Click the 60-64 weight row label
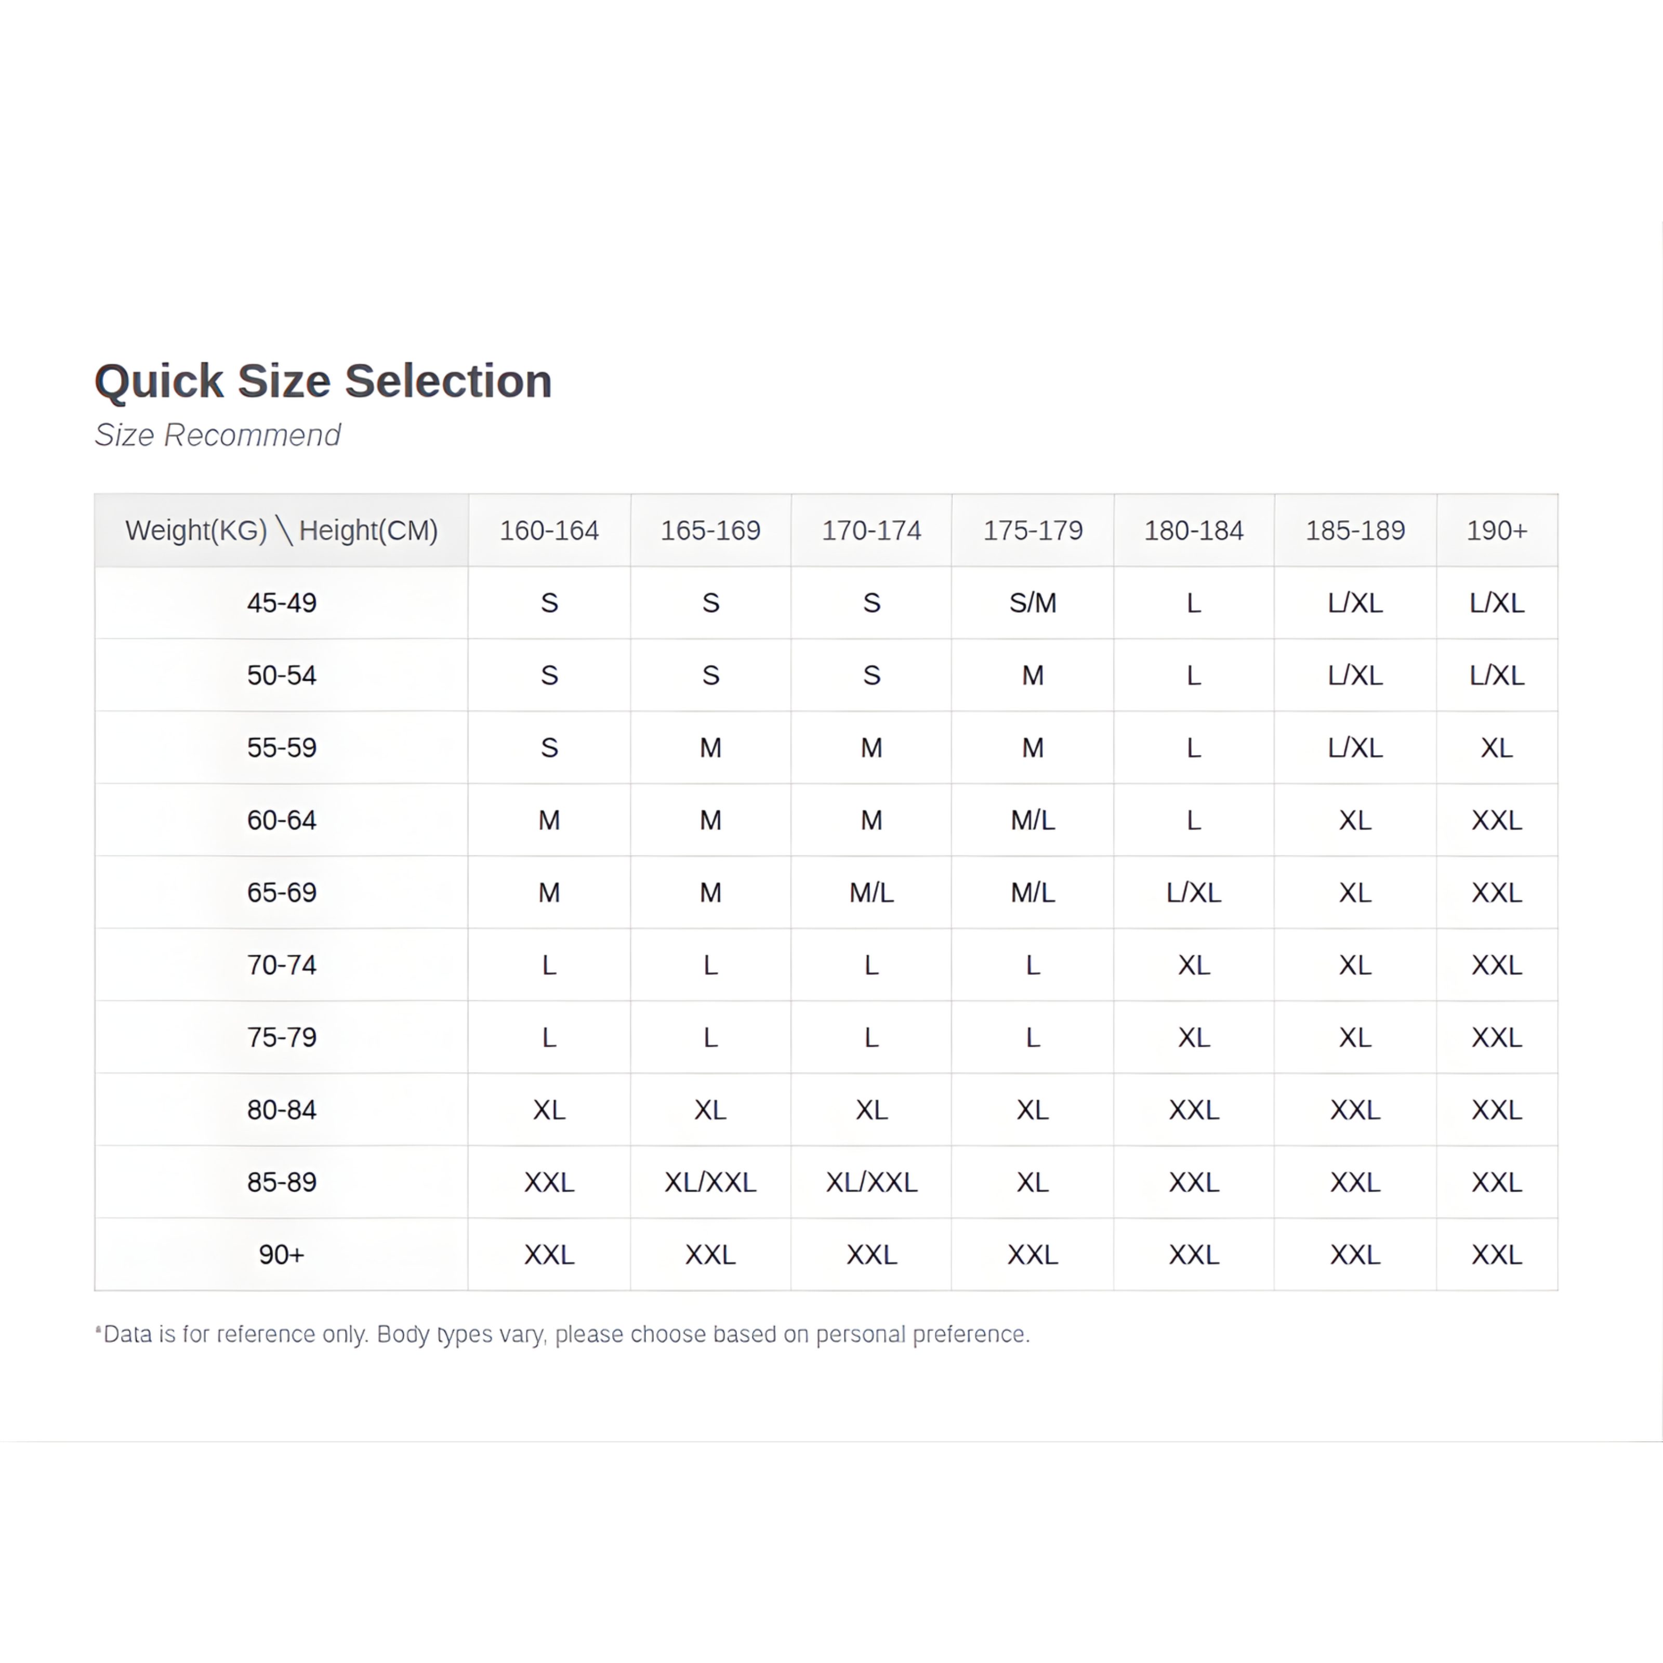This screenshot has height=1663, width=1663. pyautogui.click(x=282, y=820)
